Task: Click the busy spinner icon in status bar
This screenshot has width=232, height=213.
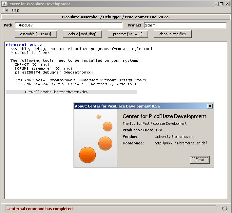Action: pyautogui.click(x=225, y=208)
